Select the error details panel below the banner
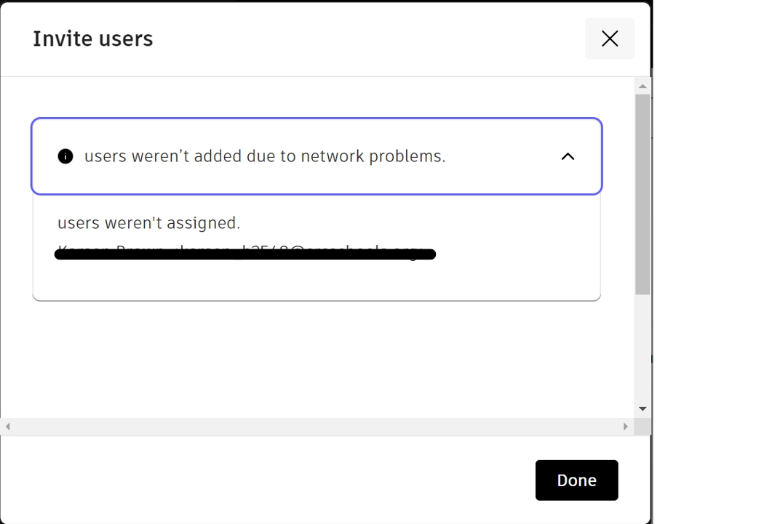 pyautogui.click(x=317, y=247)
